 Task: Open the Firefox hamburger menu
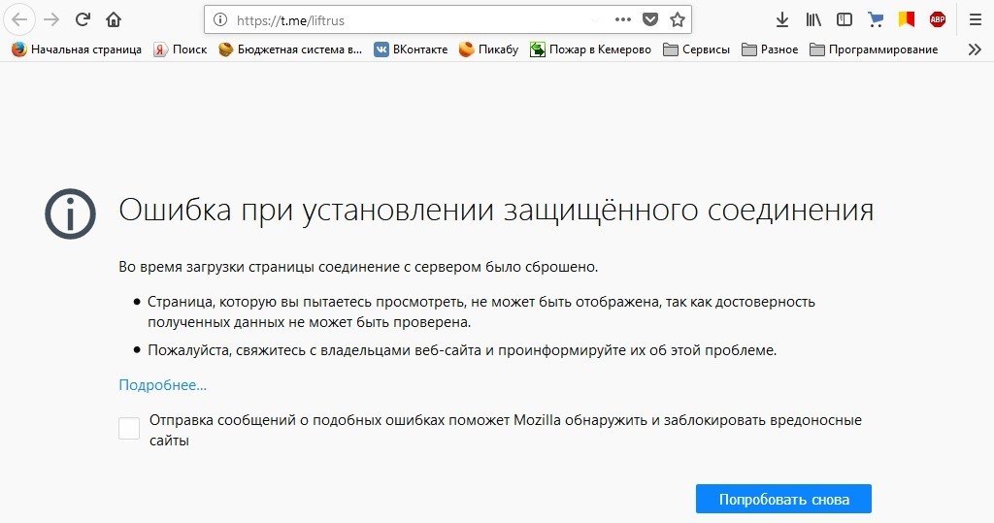point(975,19)
